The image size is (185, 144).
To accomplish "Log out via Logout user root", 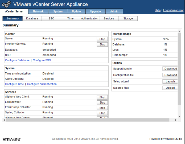I will click(x=173, y=10).
